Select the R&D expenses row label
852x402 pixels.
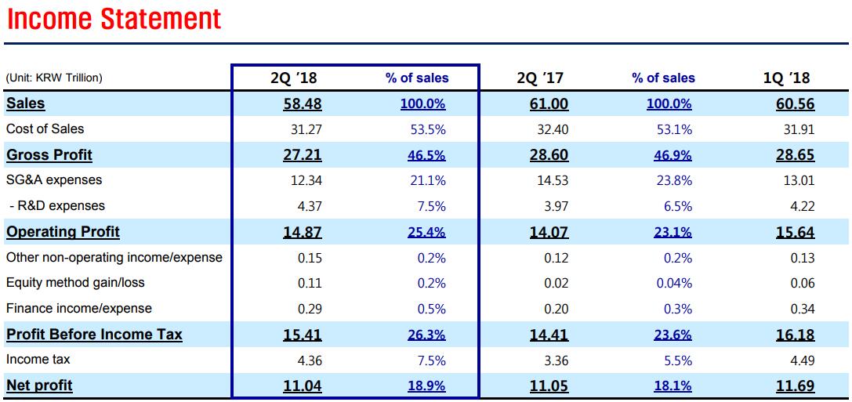[x=56, y=206]
